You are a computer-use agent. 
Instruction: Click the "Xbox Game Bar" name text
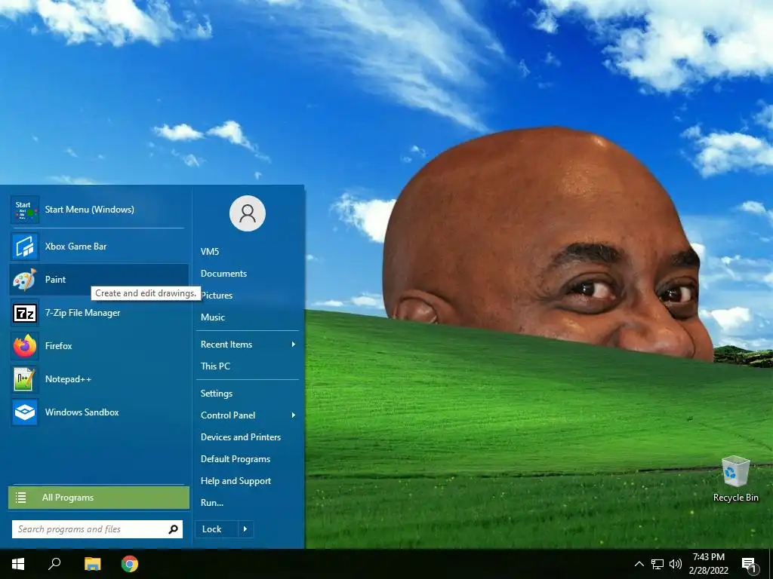(x=75, y=247)
